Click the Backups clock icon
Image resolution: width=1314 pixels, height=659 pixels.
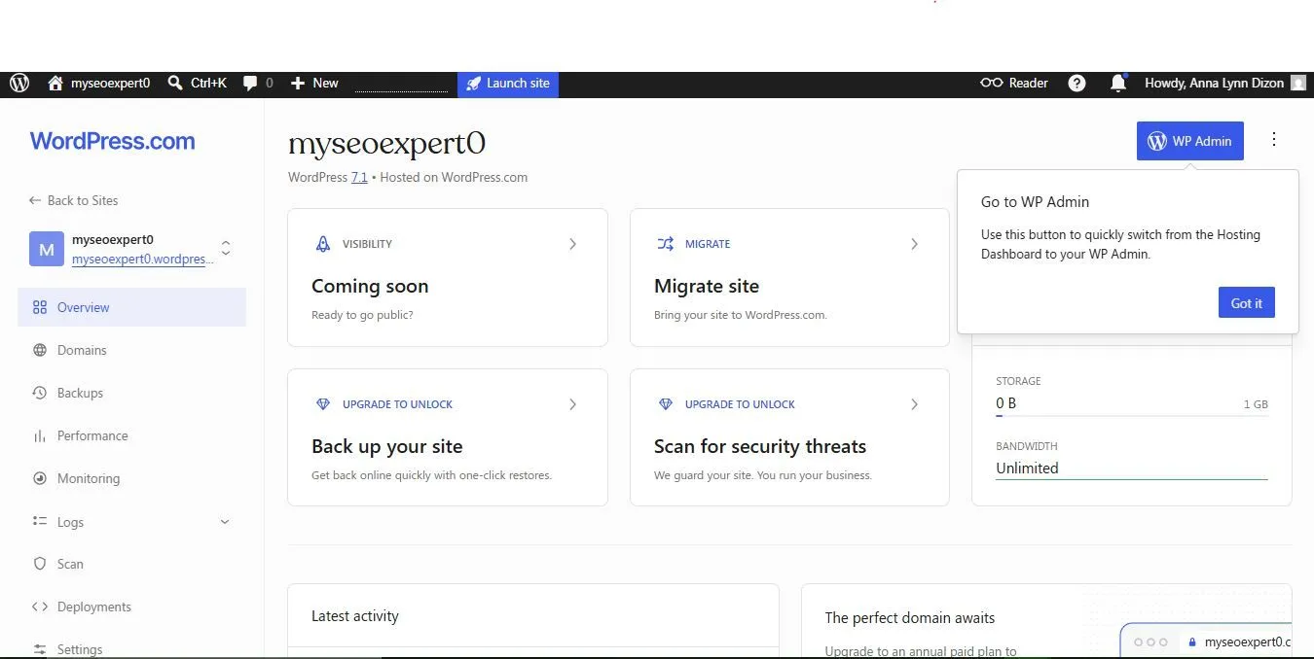[40, 393]
